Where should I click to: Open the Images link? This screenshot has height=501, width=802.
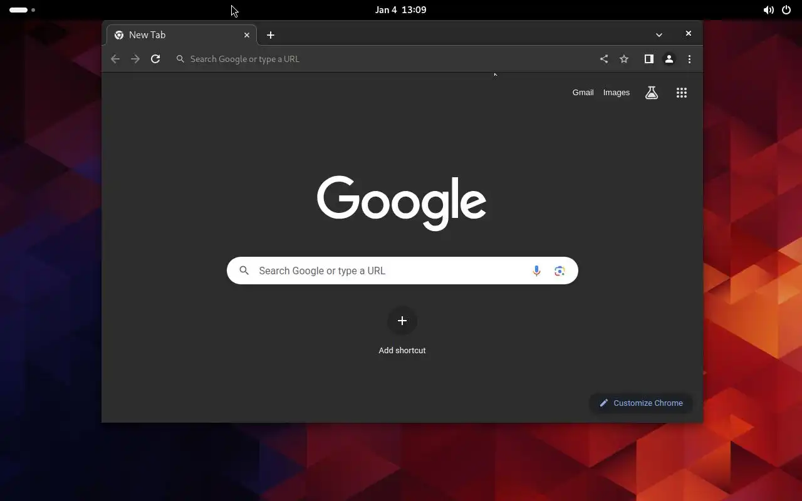pos(617,93)
